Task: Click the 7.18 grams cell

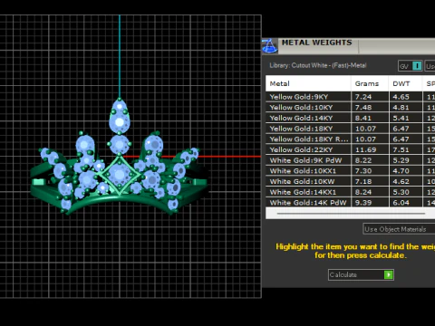Action: (370, 181)
